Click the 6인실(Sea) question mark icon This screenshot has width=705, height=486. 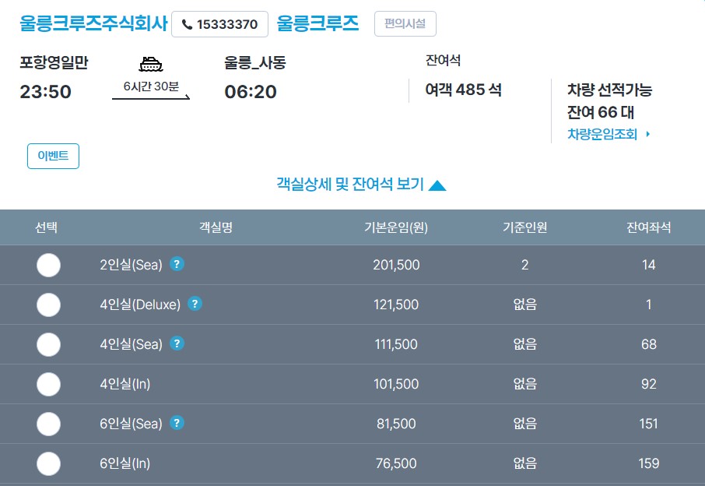click(x=176, y=424)
